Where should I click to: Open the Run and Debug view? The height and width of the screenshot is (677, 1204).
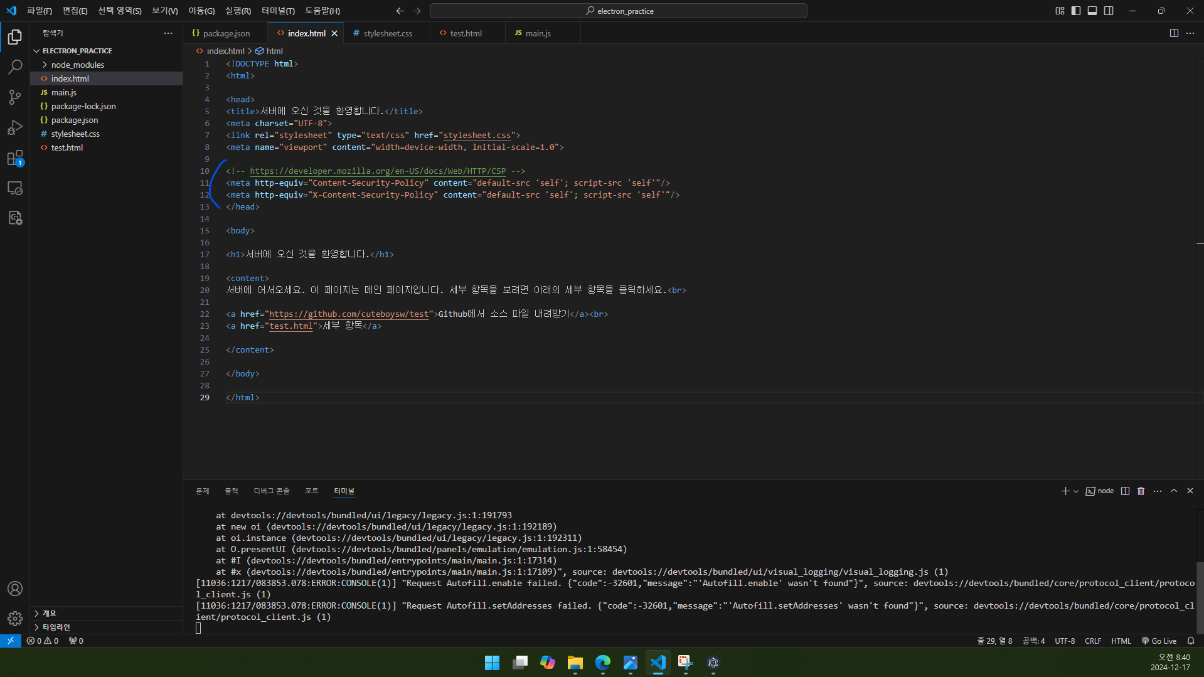[x=15, y=127]
